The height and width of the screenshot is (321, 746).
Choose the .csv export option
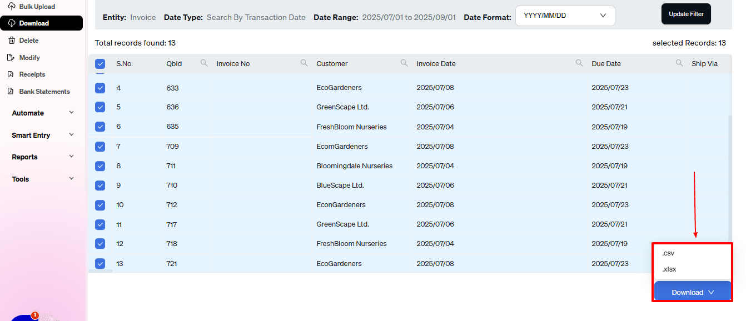coord(668,253)
